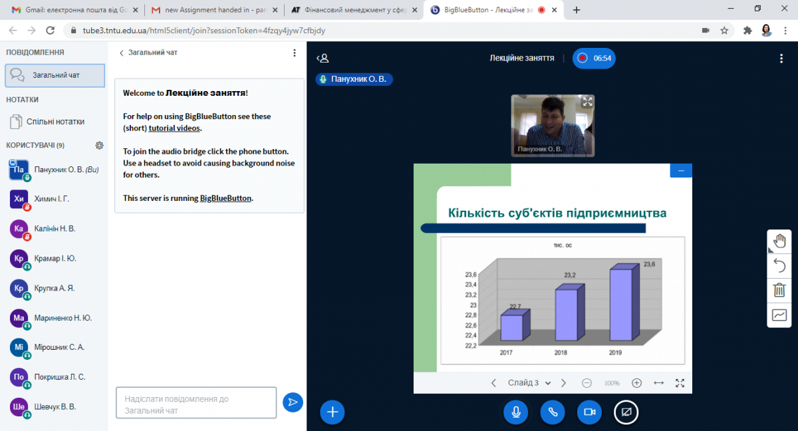The height and width of the screenshot is (431, 798).
Task: Toggle screen sharing button
Action: pos(625,412)
